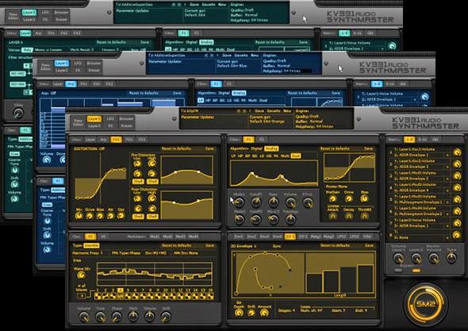The height and width of the screenshot is (331, 468).
Task: Click Layer2 button in orange header
Action: click(x=94, y=125)
